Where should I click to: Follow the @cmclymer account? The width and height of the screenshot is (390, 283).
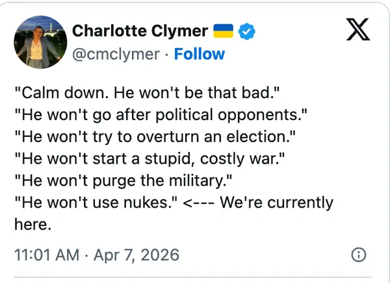(199, 54)
